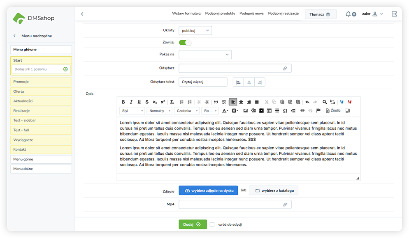This screenshot has height=238, width=409.
Task: Click the blockquote icon
Action: (216, 102)
